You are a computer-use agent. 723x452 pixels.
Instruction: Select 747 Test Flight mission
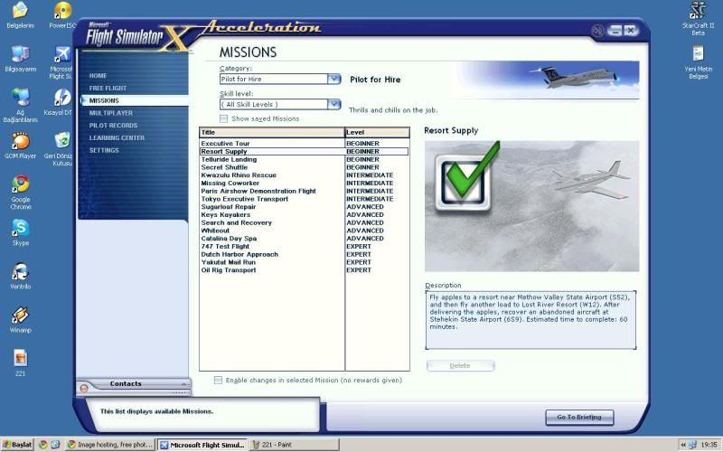(304, 246)
